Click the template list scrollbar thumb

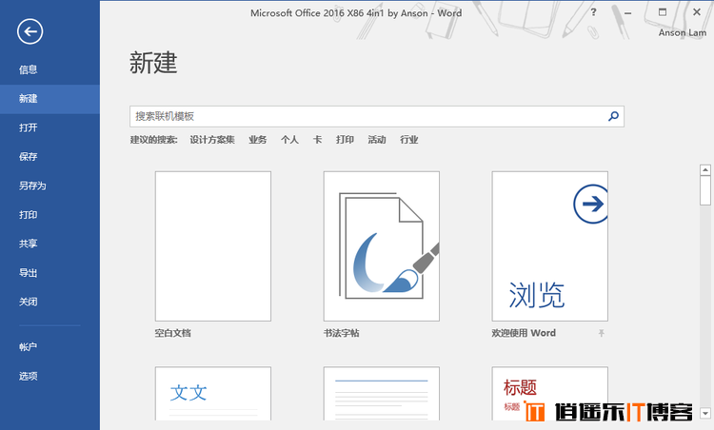(x=705, y=190)
